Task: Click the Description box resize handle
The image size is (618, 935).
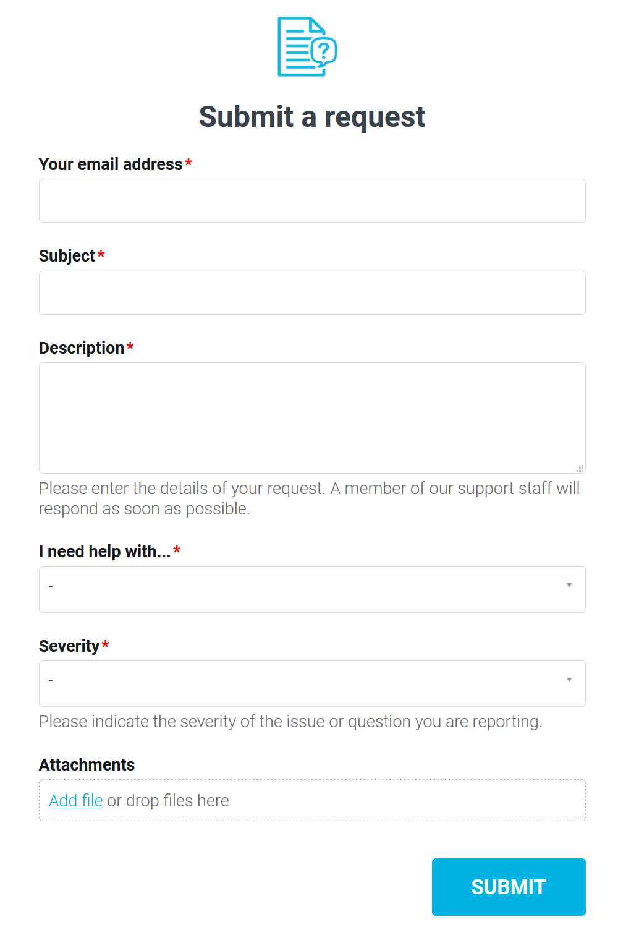Action: tap(580, 469)
